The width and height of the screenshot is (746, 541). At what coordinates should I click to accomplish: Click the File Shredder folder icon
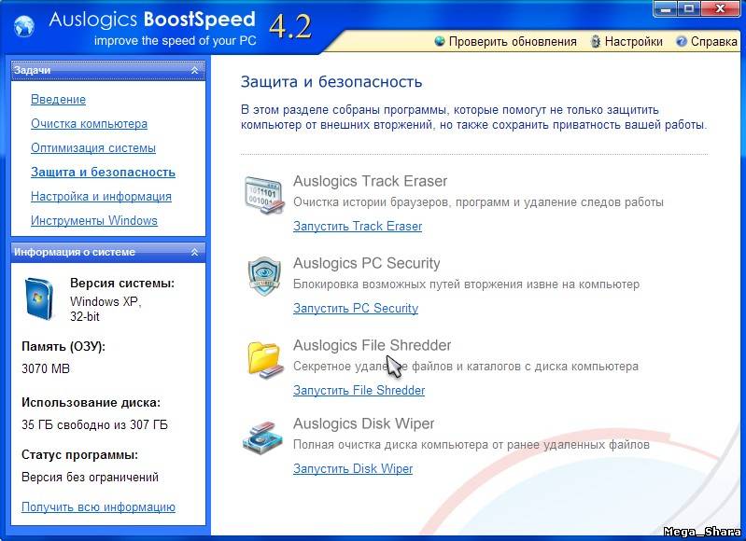(264, 360)
